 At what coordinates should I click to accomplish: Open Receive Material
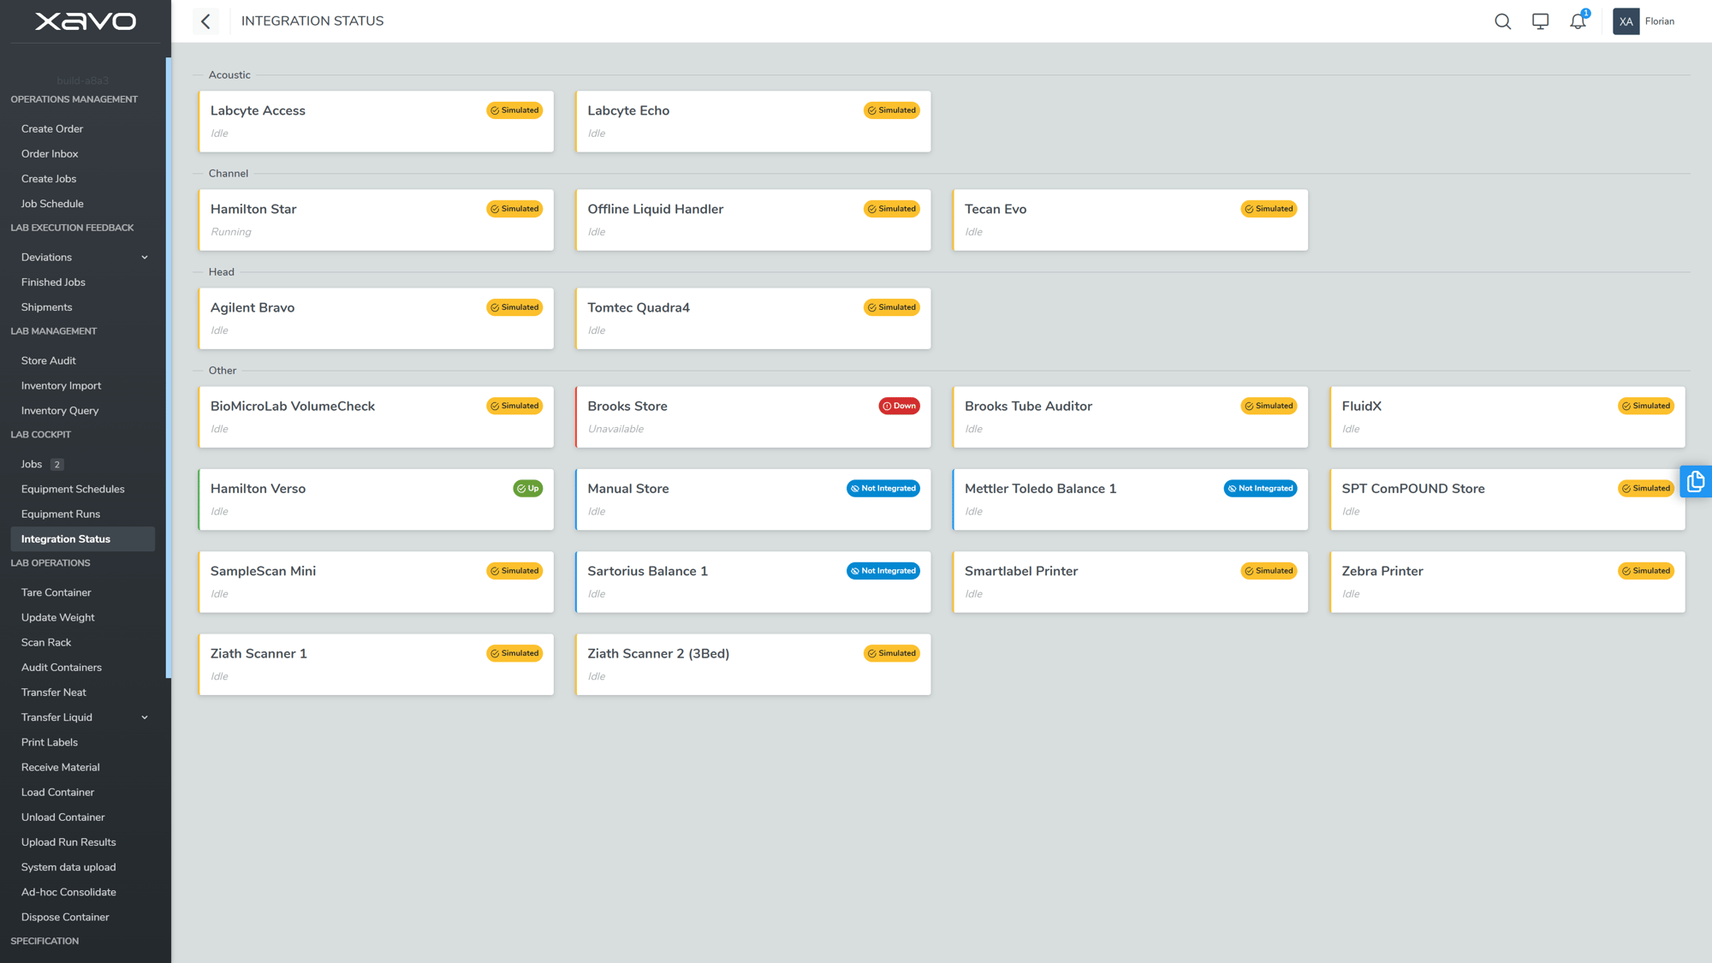pyautogui.click(x=60, y=768)
